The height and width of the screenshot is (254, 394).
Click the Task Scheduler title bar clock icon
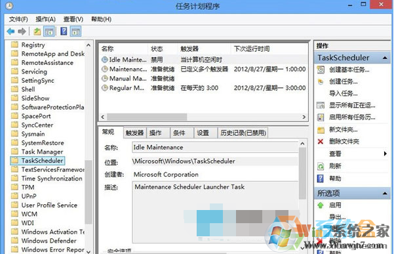[9, 6]
